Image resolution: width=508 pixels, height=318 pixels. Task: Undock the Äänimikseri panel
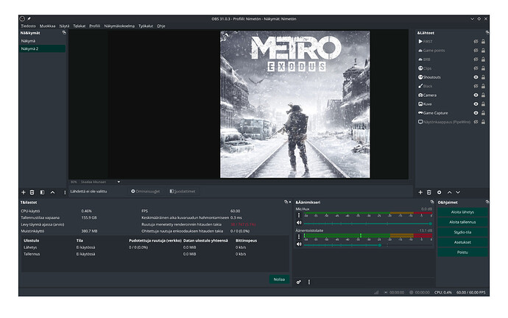[432, 202]
